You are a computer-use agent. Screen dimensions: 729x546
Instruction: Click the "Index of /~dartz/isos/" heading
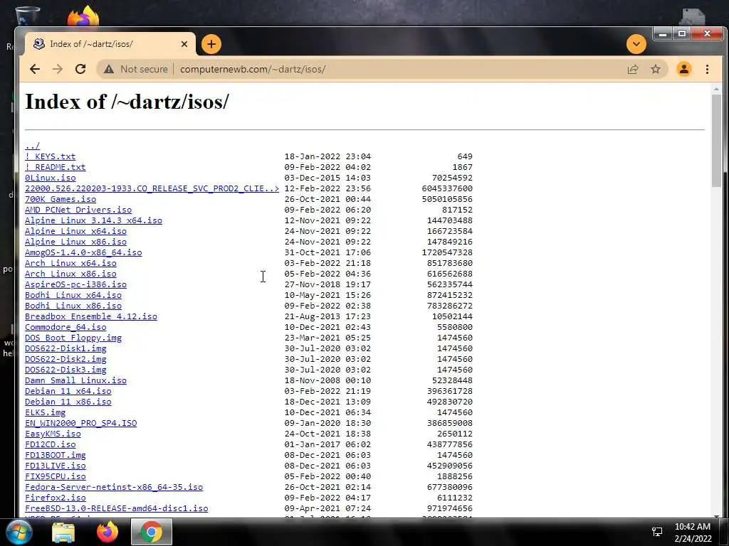[x=127, y=102]
